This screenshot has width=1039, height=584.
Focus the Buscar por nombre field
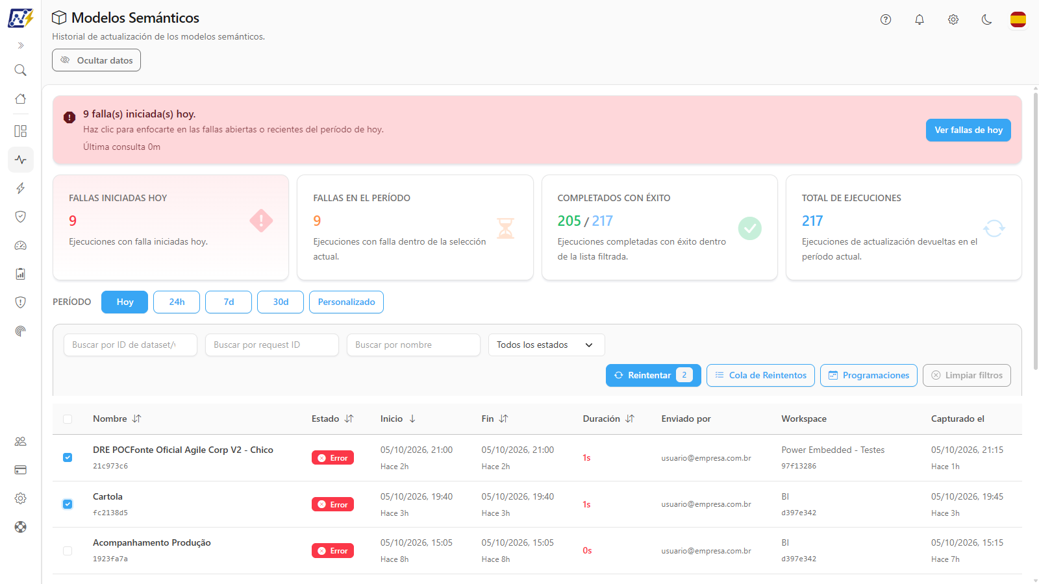coord(414,345)
